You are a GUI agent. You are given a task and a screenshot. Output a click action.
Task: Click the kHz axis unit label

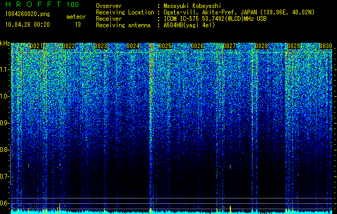pos(5,43)
